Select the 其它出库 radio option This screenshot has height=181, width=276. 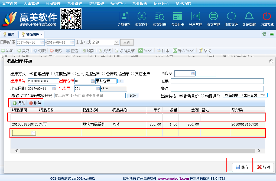pyautogui.click(x=133, y=74)
